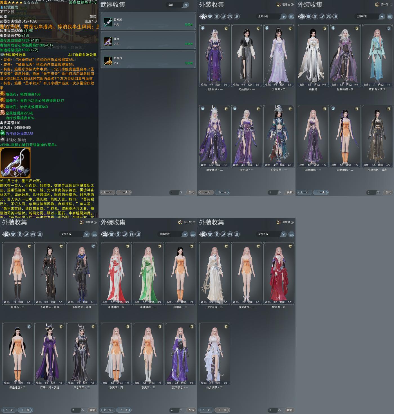Open 设计站 link in page 4 外装收集 panel
Screen dimensions: 394x414
(x=187, y=222)
